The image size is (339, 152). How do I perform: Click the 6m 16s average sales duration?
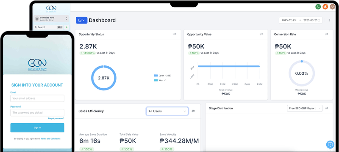(x=90, y=141)
